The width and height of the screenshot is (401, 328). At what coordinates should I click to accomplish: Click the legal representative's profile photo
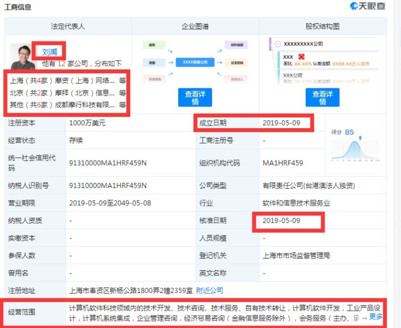23,56
